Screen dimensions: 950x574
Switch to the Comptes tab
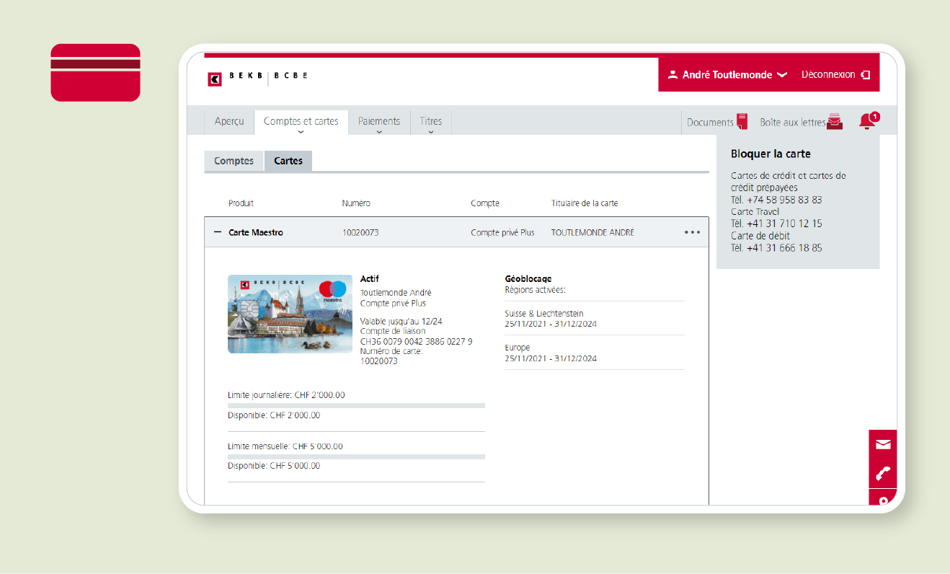tap(234, 161)
